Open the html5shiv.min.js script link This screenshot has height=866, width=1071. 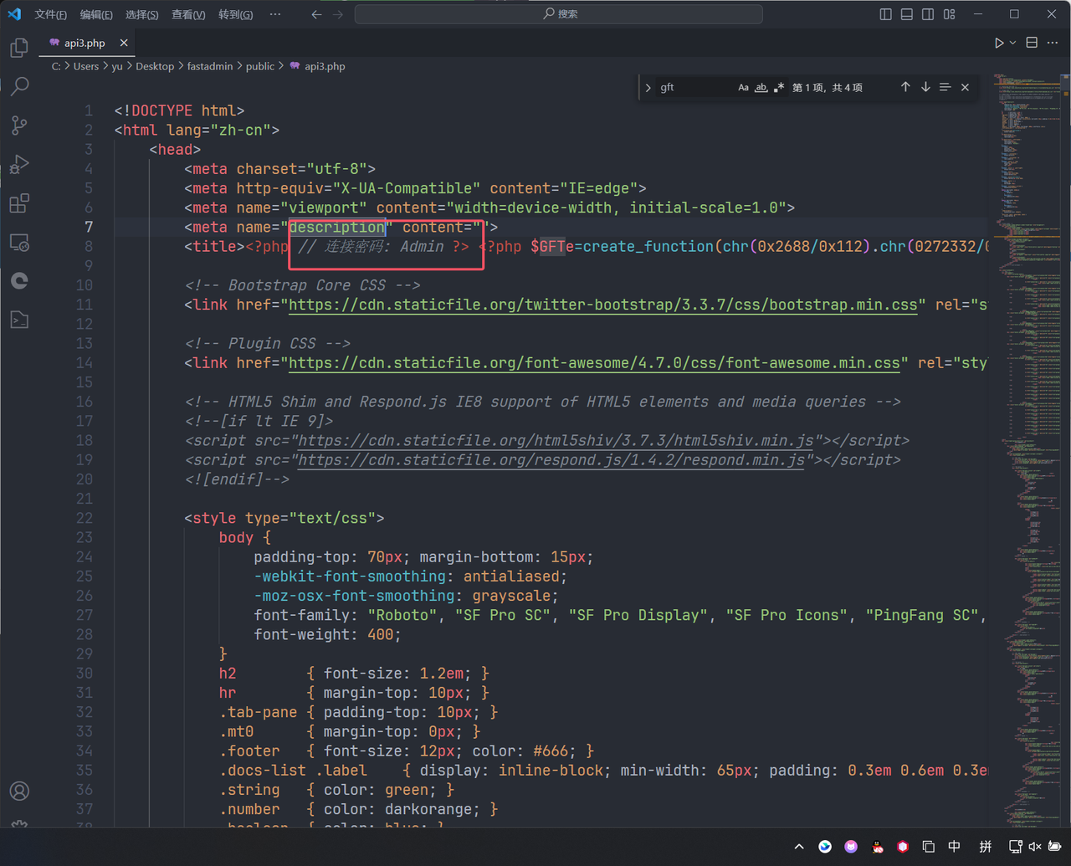tap(556, 441)
